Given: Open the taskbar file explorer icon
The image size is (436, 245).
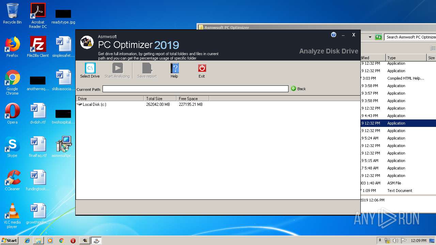Looking at the screenshot, I should [x=38, y=241].
